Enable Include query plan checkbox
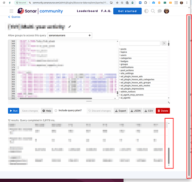Viewport: 192px width, 182px height. [56, 111]
